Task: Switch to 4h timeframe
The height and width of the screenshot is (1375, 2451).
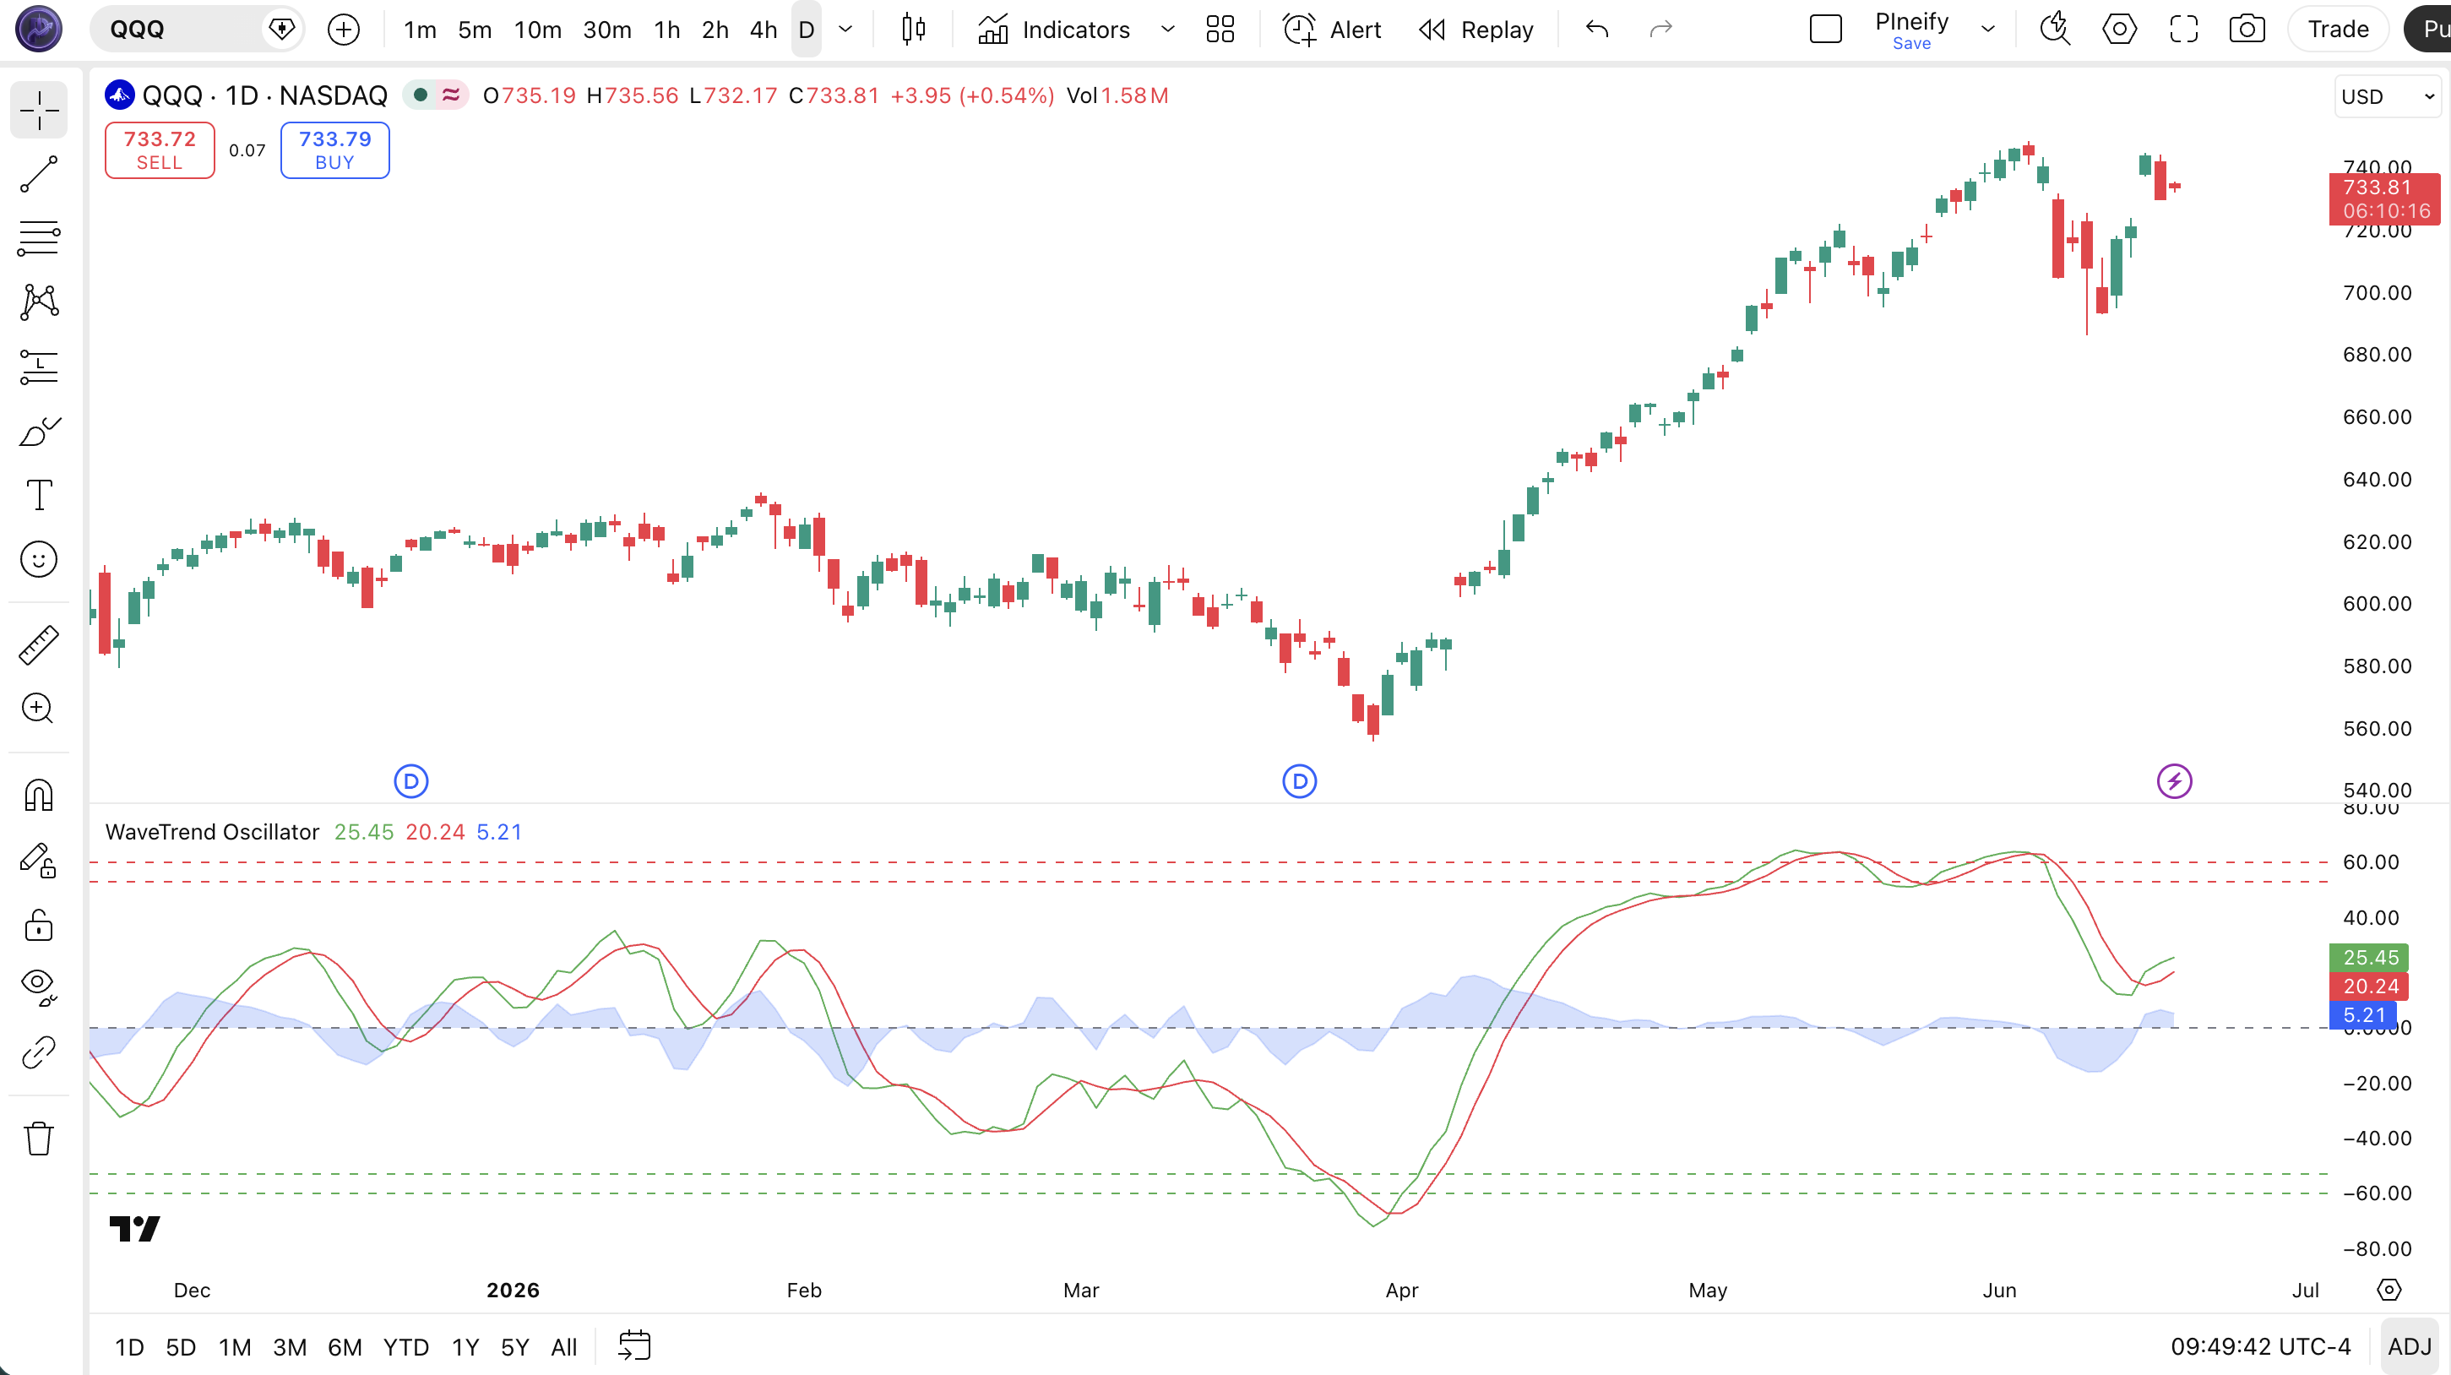Action: click(763, 30)
